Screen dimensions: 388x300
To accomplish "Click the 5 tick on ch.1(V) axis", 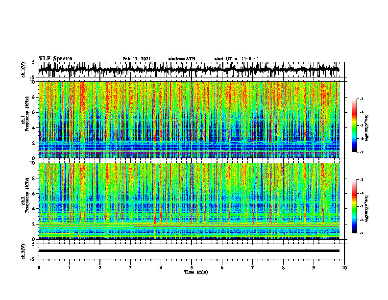I will (x=33, y=62).
